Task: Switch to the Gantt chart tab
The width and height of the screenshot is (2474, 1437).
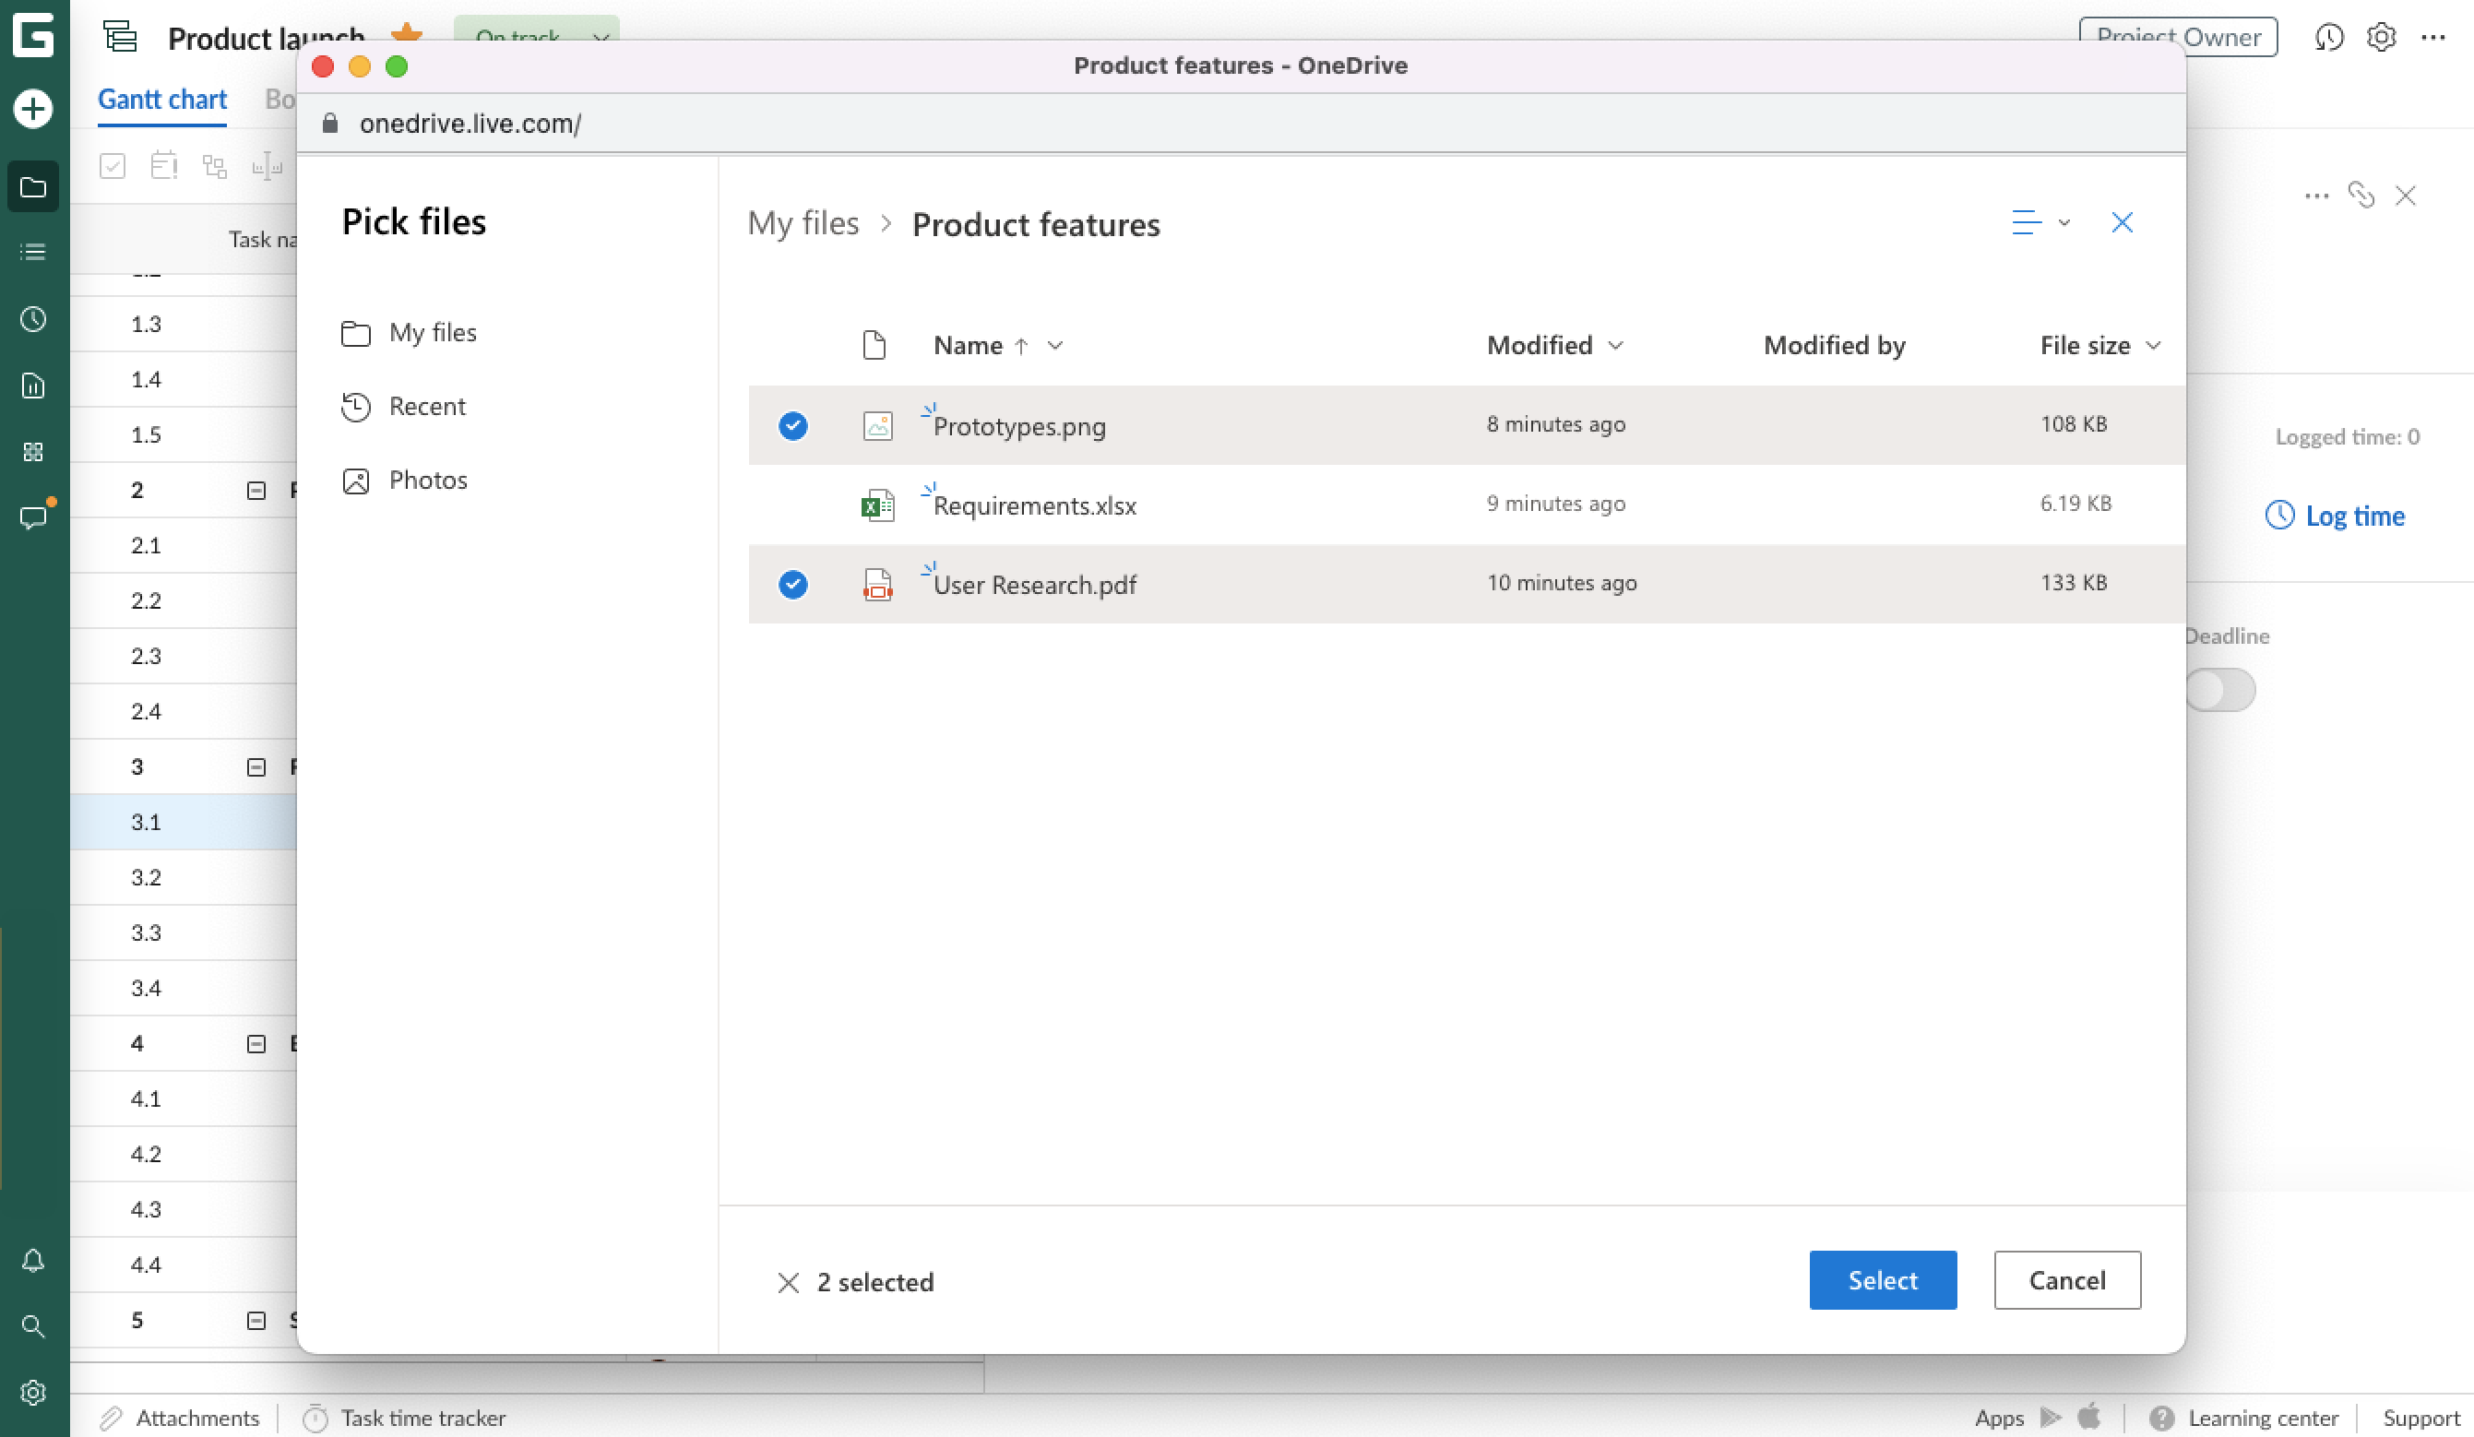Action: [x=162, y=99]
